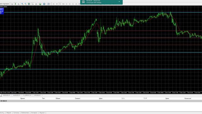202x114 pixels.
Task: Open the Сигналы terminal tab
Action: pyautogui.click(x=16, y=113)
